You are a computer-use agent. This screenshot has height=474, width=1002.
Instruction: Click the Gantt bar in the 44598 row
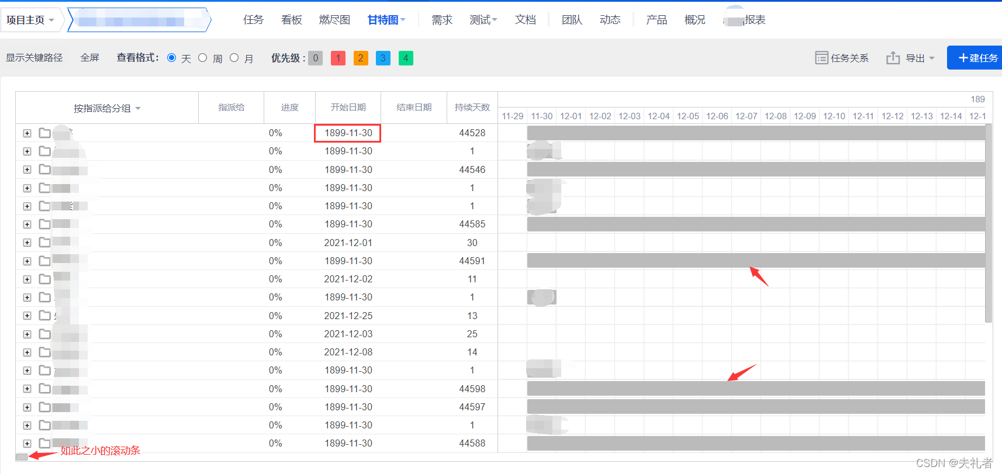(756, 389)
